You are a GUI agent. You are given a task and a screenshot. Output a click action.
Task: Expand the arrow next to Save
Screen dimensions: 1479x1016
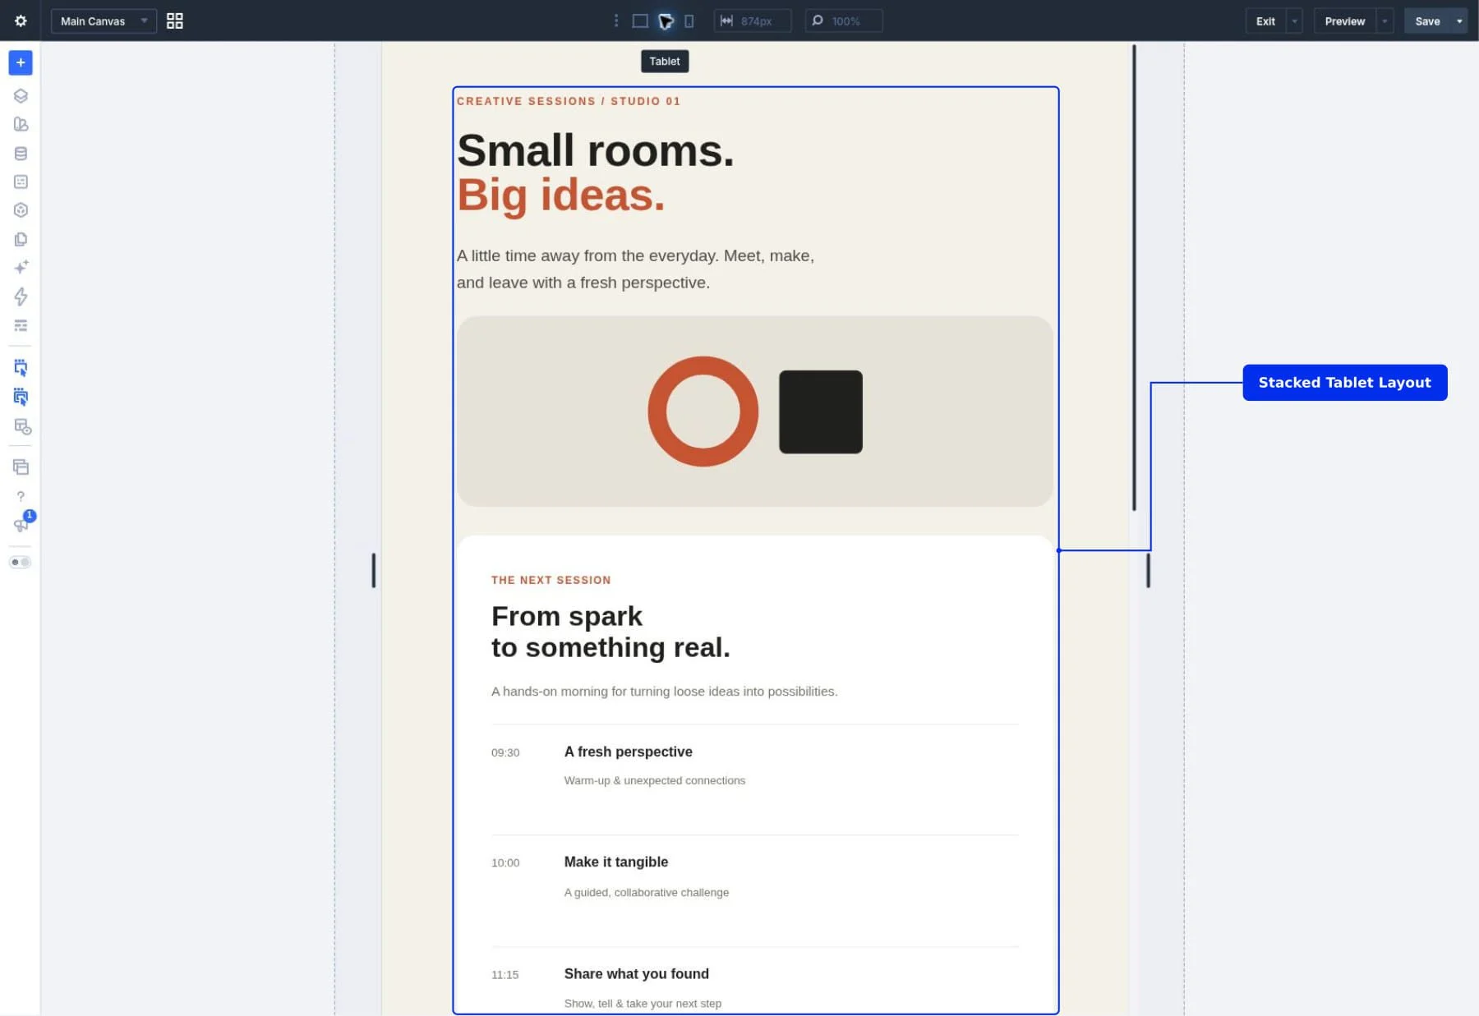[x=1459, y=21]
